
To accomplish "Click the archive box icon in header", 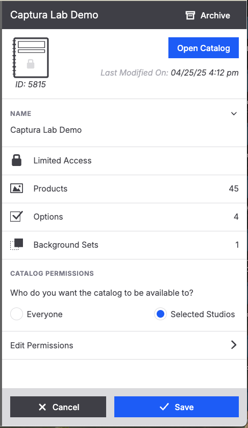I will point(190,15).
